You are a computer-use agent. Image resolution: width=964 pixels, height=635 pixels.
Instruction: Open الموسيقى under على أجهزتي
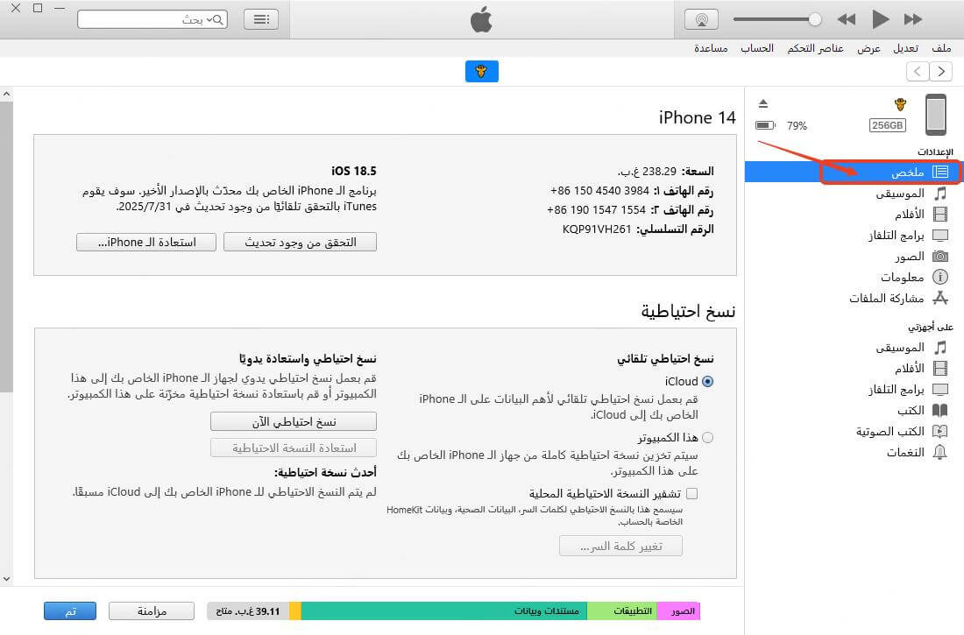911,348
